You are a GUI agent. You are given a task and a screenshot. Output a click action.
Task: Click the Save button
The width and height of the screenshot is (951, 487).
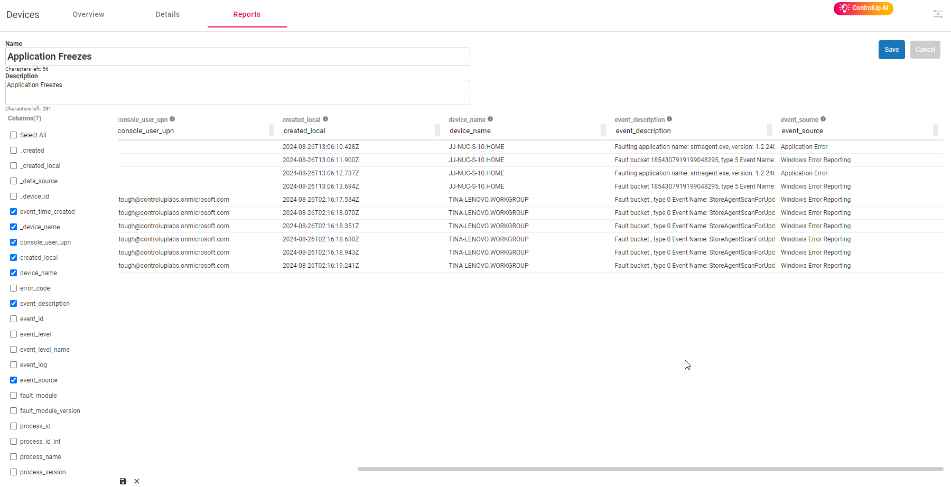click(892, 50)
